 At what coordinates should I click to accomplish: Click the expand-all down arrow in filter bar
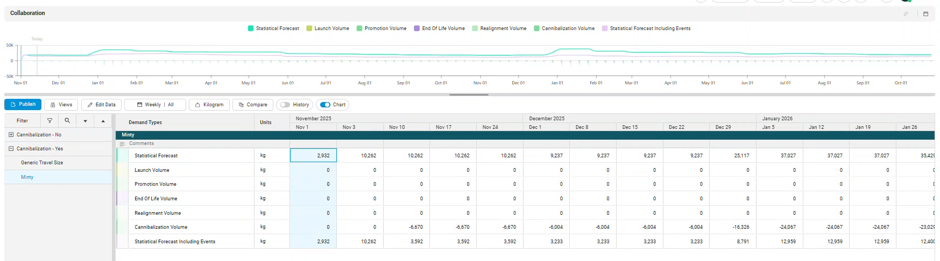click(x=85, y=121)
